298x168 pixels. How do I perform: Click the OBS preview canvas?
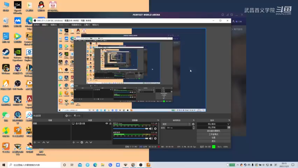[132, 70]
